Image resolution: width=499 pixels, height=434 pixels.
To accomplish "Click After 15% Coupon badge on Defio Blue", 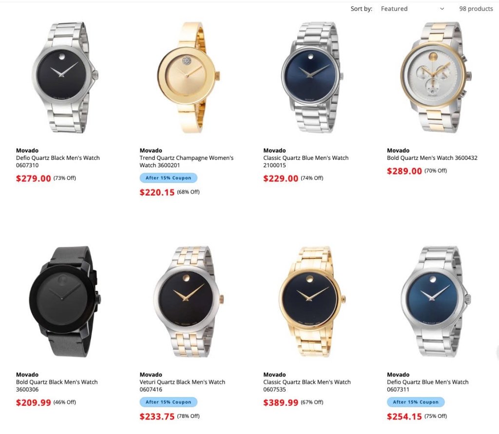I will point(416,402).
